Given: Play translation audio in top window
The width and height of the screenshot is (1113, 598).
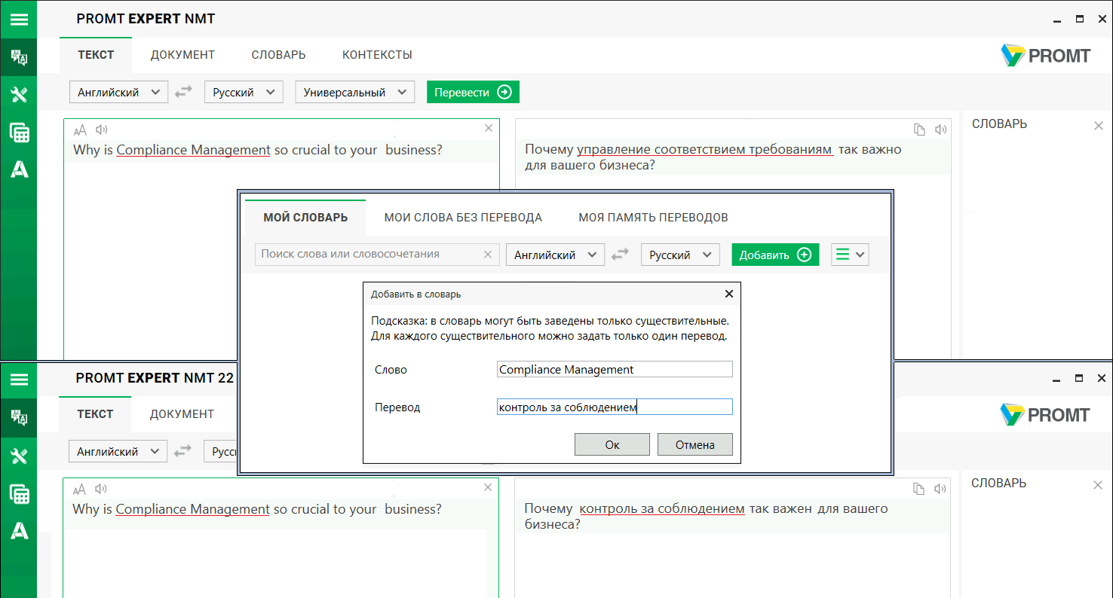Looking at the screenshot, I should 940,130.
